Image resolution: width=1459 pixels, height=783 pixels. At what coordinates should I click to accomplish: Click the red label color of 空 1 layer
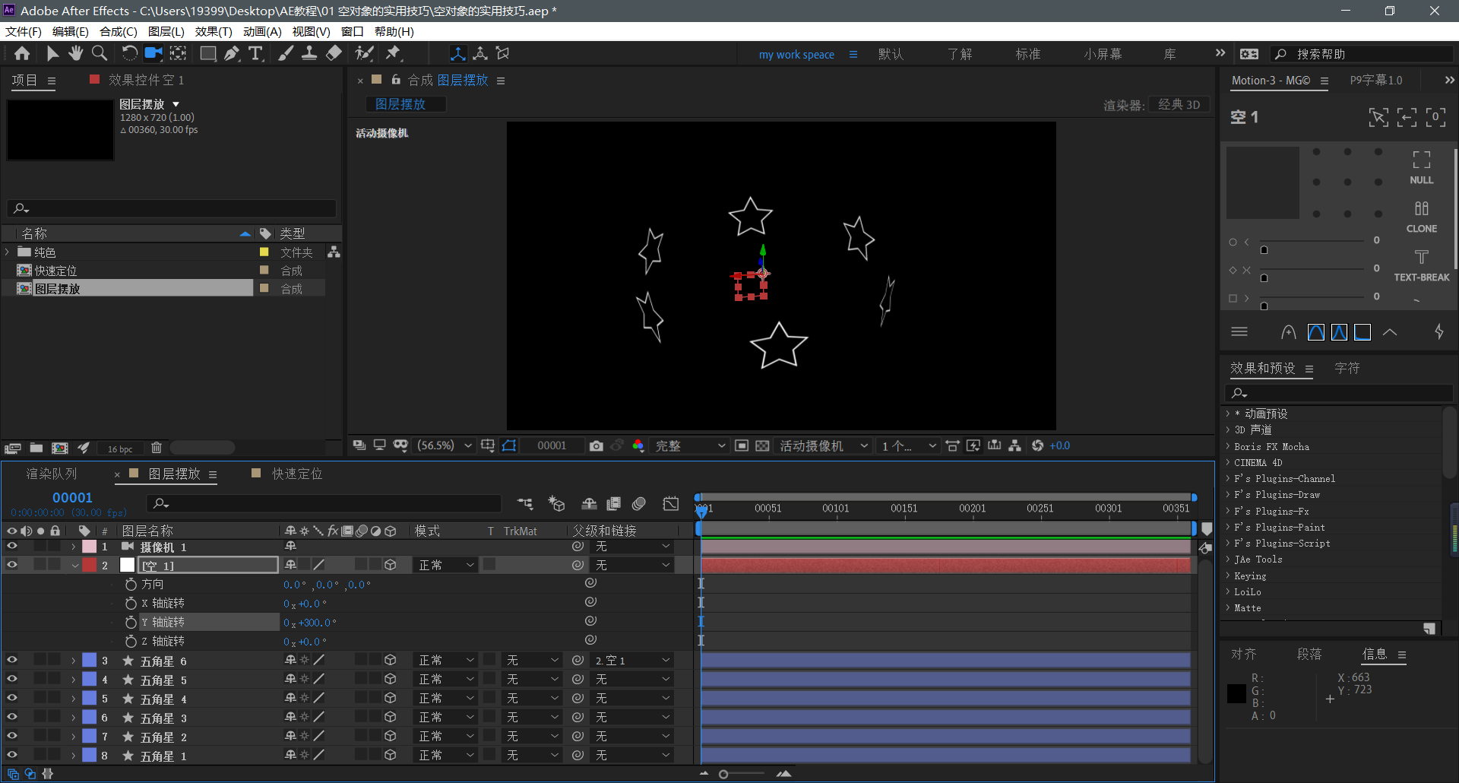pyautogui.click(x=90, y=565)
